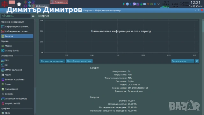Open the Telegram tray icon
Screen dimensions: 204x115
pyautogui.click(x=131, y=4)
